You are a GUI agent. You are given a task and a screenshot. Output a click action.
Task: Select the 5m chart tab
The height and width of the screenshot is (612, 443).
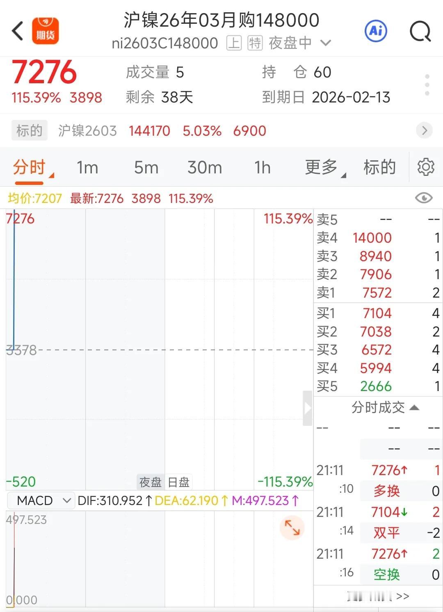(x=146, y=167)
